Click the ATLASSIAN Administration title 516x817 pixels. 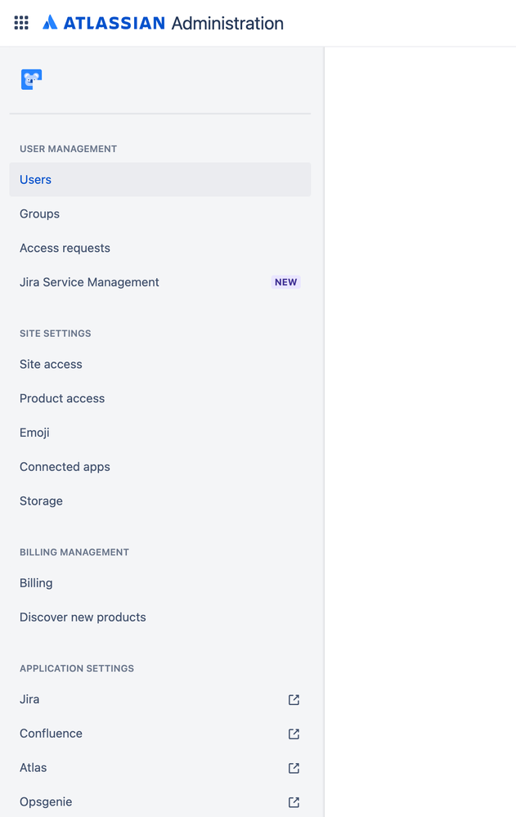tap(173, 23)
